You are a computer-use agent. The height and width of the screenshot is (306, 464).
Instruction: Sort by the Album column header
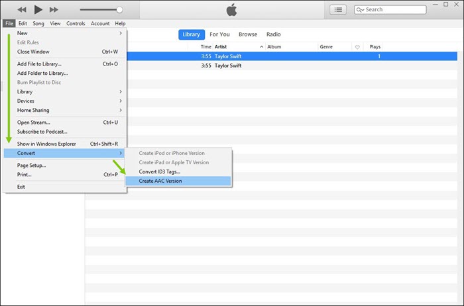click(274, 47)
